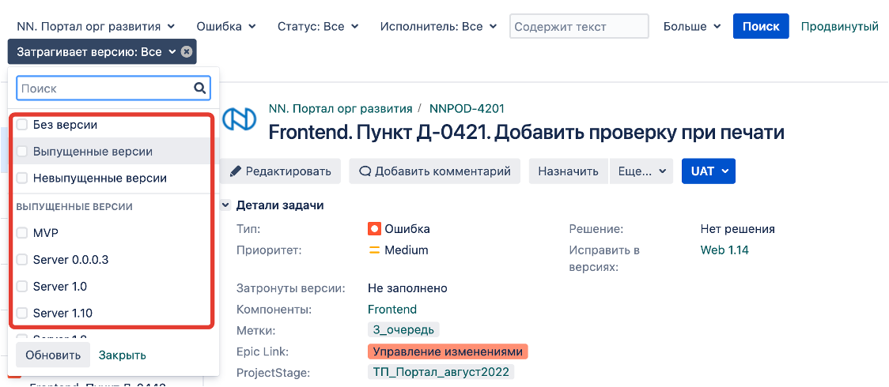Screen dimensions: 889x387
Task: Check the 'Без версии' checkbox
Action: (22, 125)
